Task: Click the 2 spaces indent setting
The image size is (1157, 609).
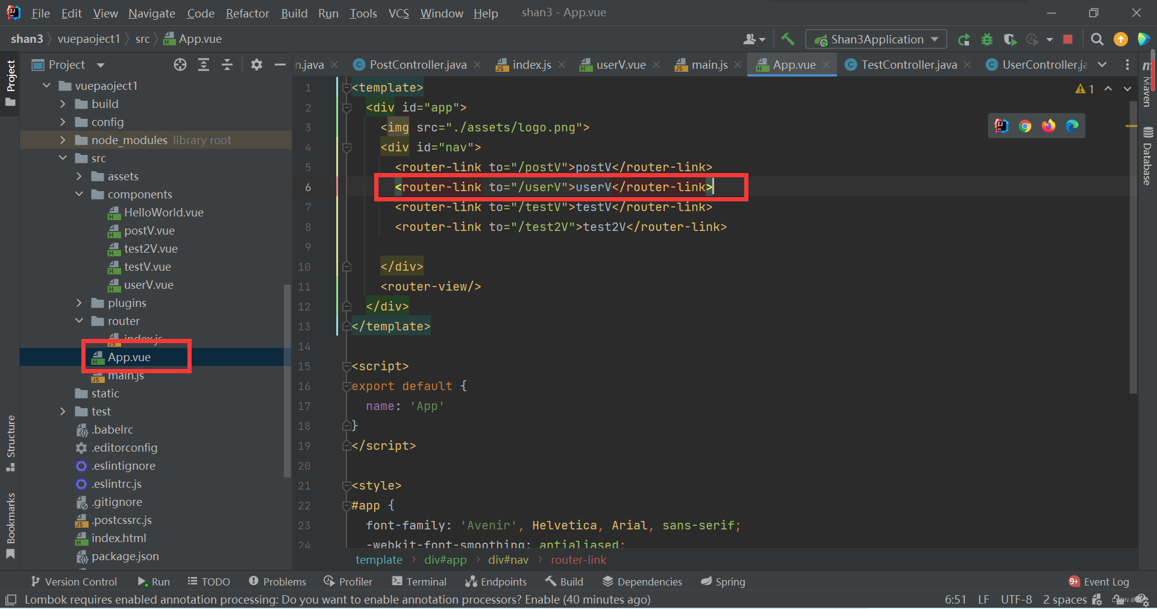Action: 1065,600
